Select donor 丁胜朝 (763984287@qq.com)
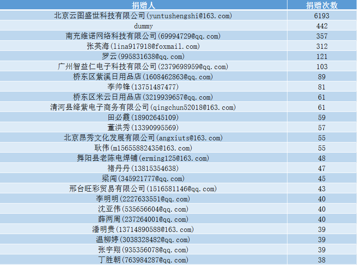 (143, 259)
